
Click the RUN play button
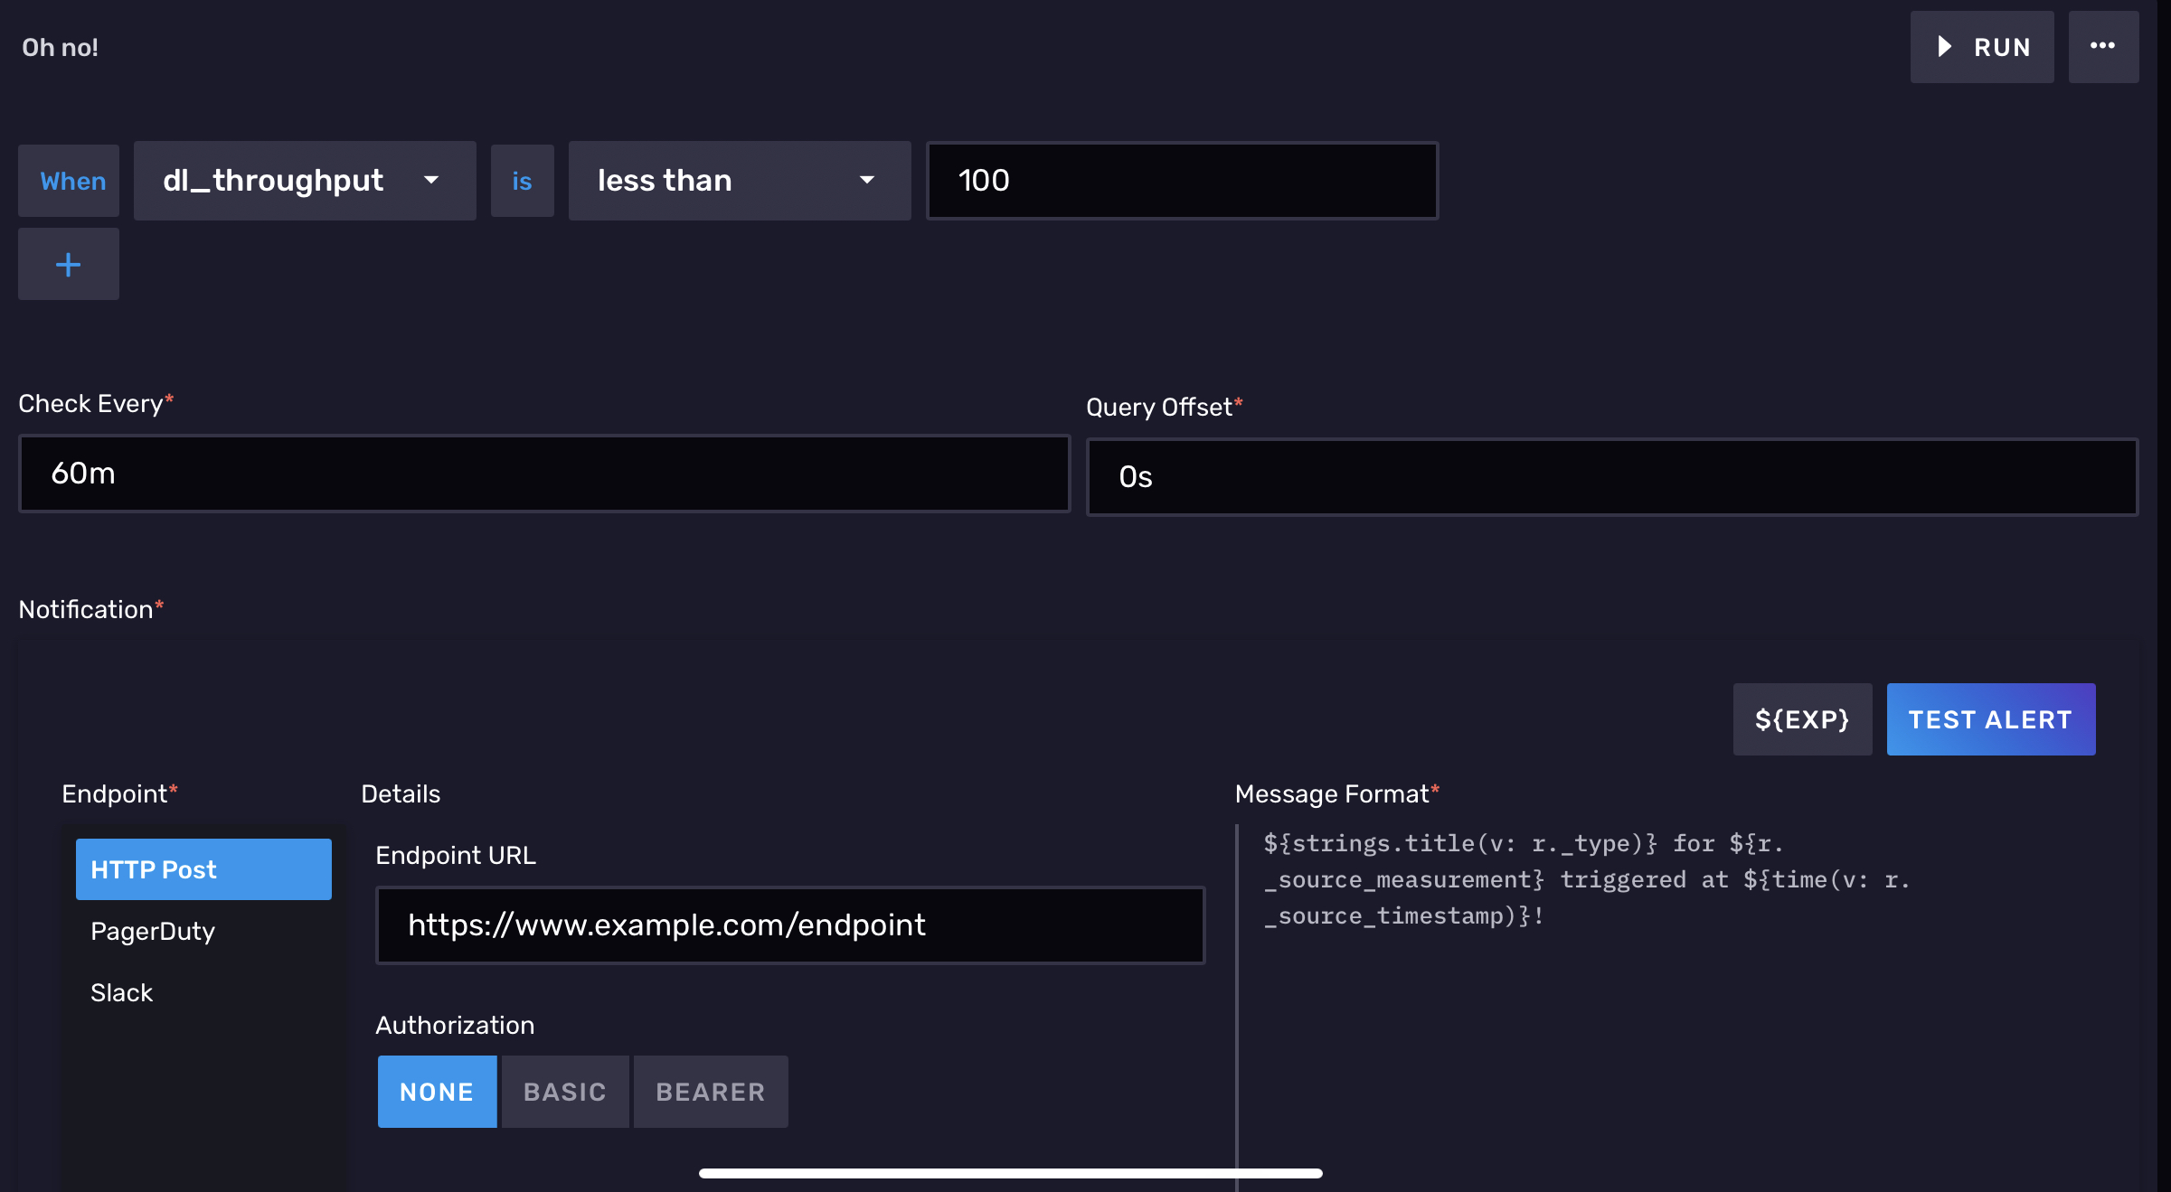click(x=1981, y=47)
